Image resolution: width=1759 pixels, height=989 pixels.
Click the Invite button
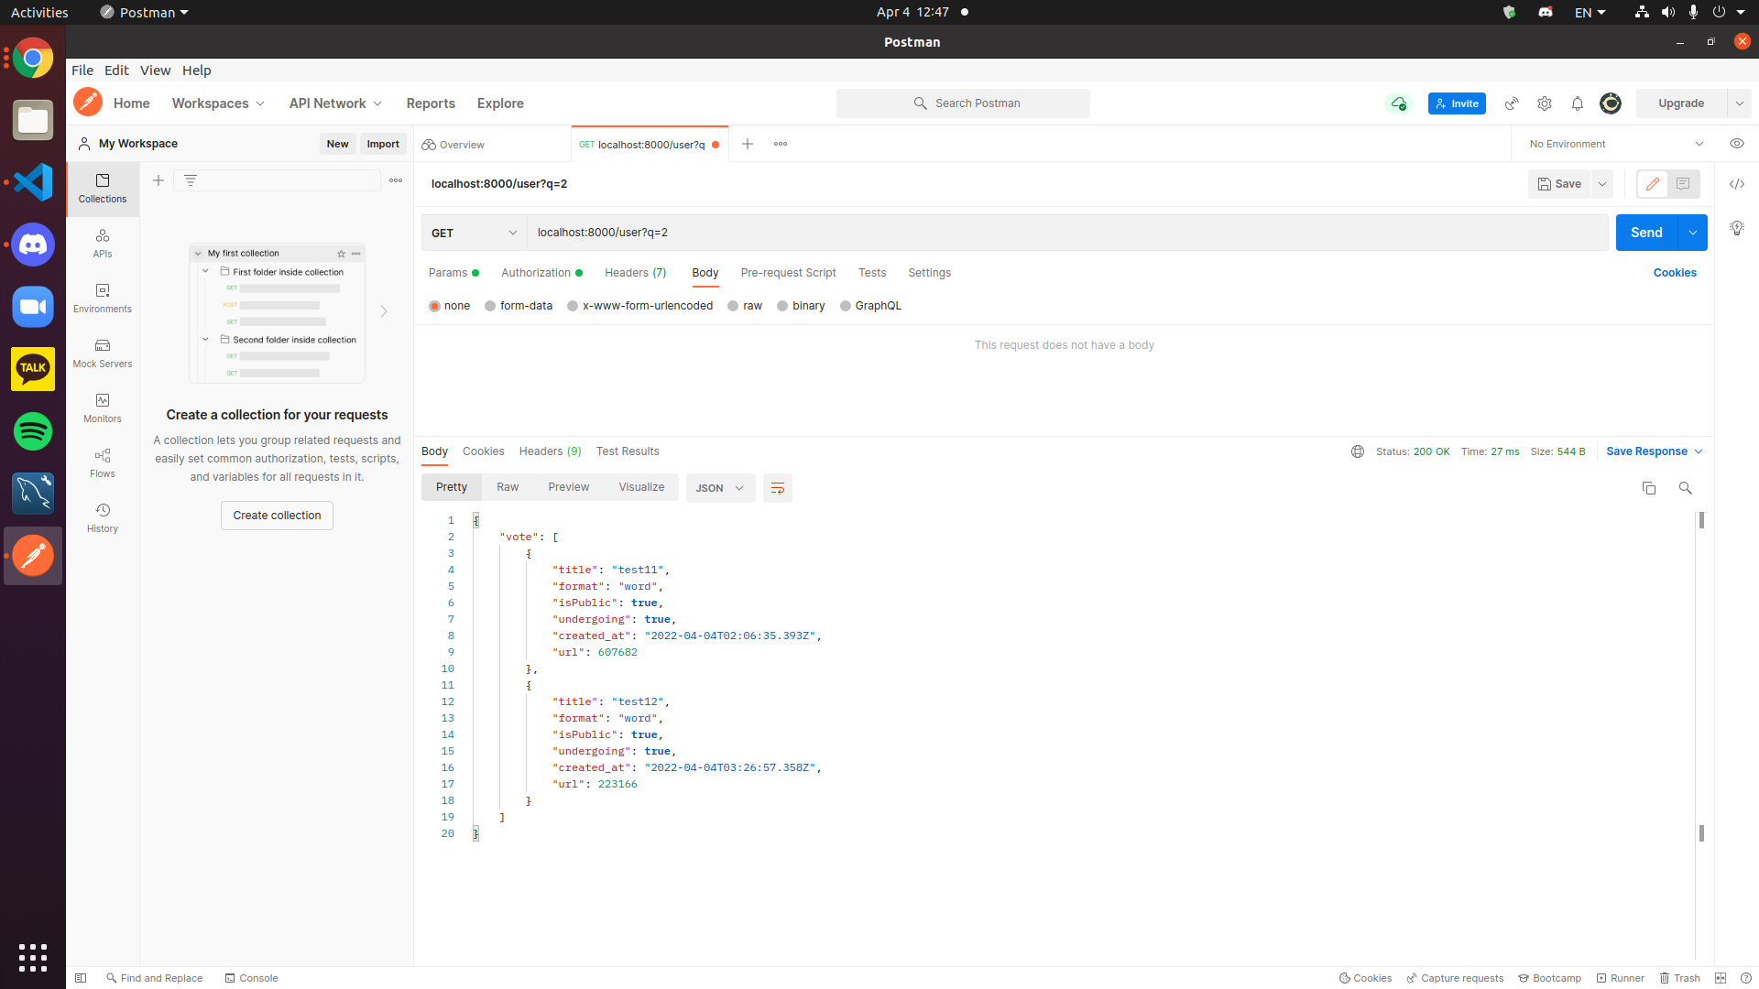tap(1457, 103)
